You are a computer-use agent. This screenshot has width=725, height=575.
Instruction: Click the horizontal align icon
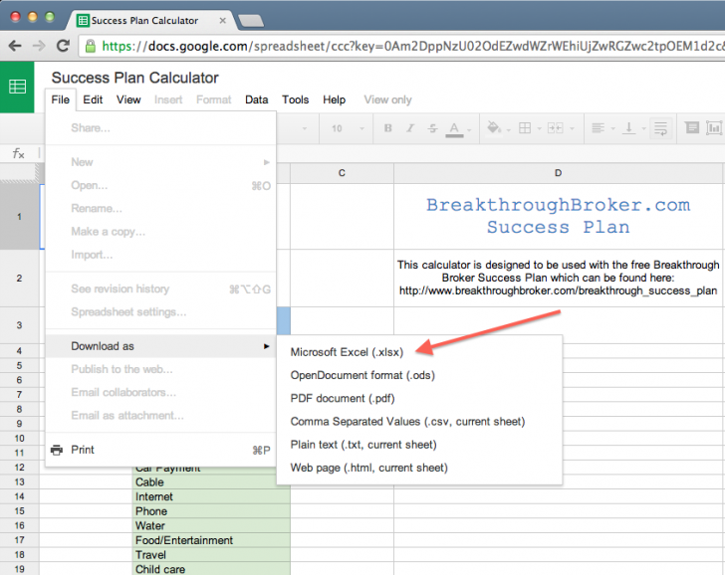click(598, 128)
